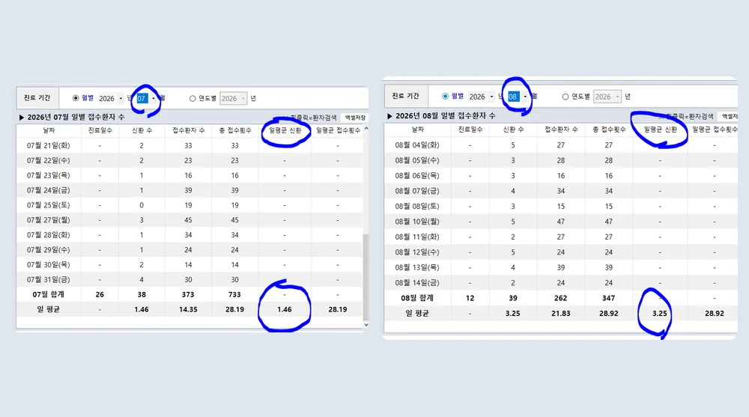Viewport: 749px width, 417px height.
Task: Click the 신환 수 column header in the July table
Action: tap(142, 130)
